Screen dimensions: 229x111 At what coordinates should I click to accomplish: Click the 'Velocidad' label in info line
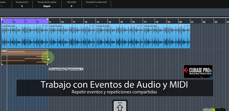point(71,2)
